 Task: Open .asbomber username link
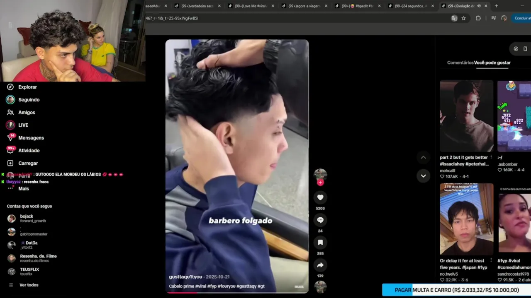(507, 164)
